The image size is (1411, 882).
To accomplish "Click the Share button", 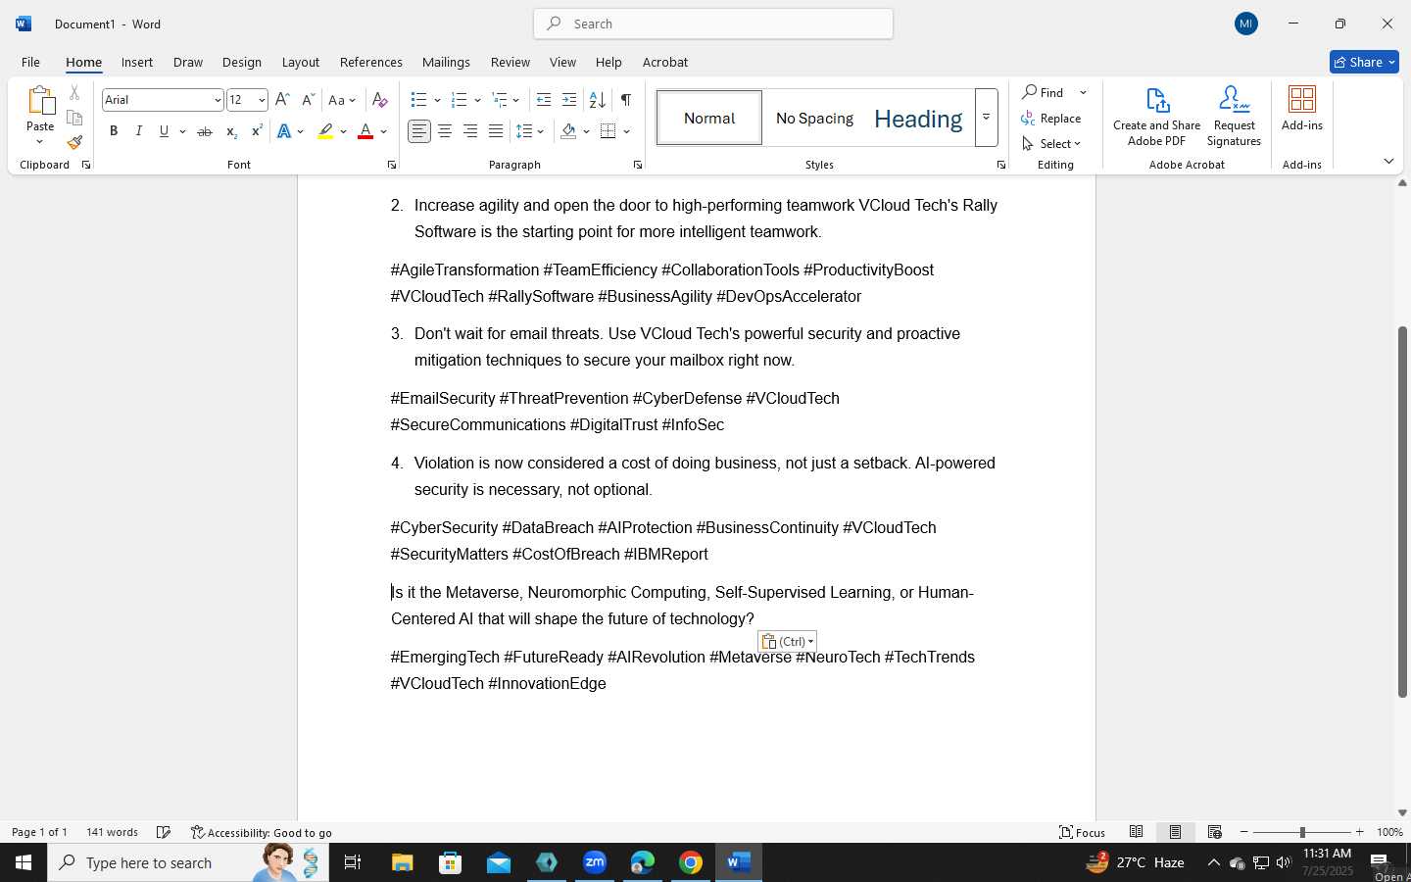I will coord(1364,62).
